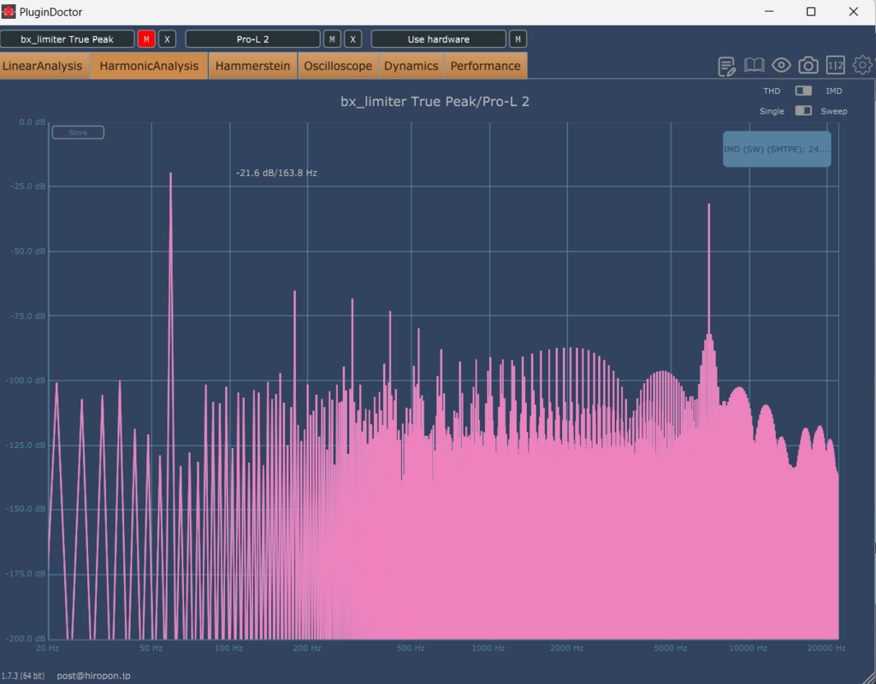Toggle the eye visibility icon

pyautogui.click(x=781, y=65)
